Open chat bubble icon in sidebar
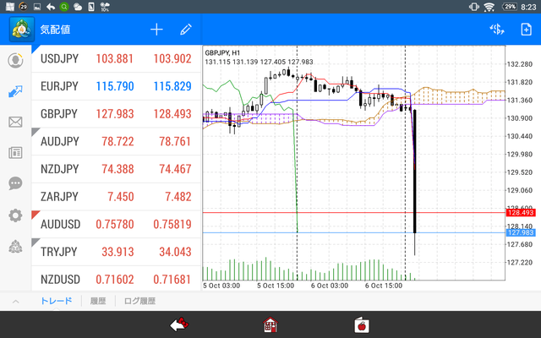This screenshot has width=541, height=338. [15, 183]
